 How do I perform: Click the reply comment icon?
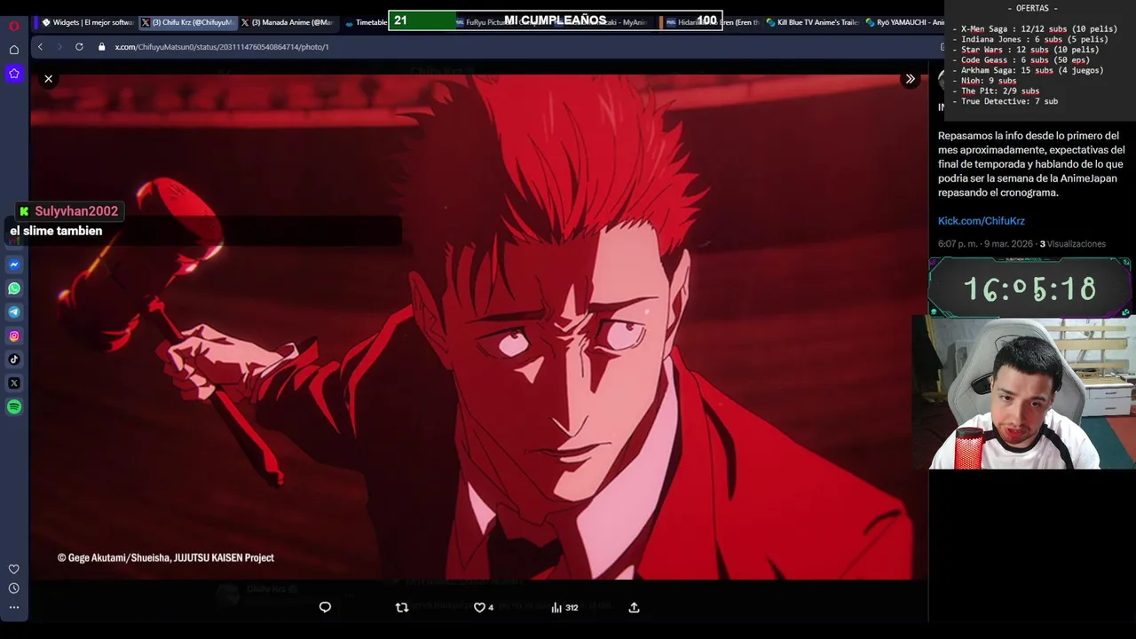(x=325, y=607)
